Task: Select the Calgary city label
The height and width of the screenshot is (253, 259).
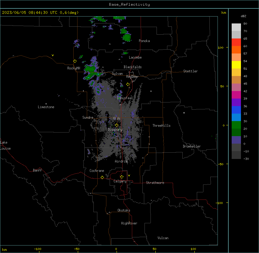Action: tap(120, 181)
